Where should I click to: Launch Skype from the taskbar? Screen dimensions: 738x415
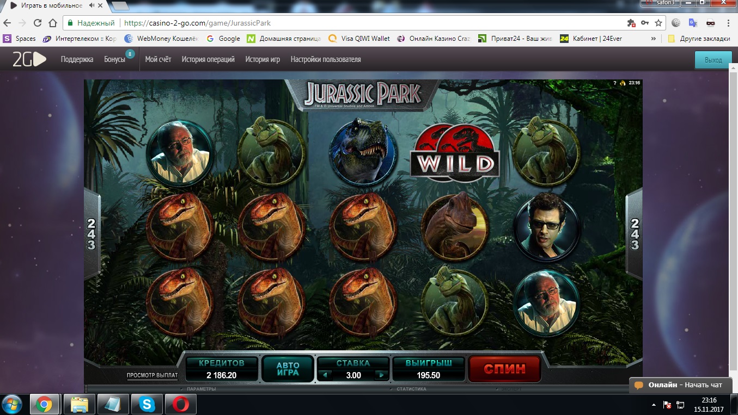coord(147,404)
